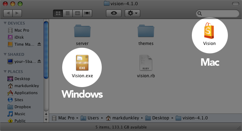This screenshot has width=242, height=131.
Task: Open Music in the sidebar
Action: point(16,114)
